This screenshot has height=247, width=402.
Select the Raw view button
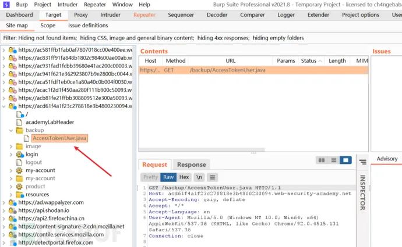[168, 177]
